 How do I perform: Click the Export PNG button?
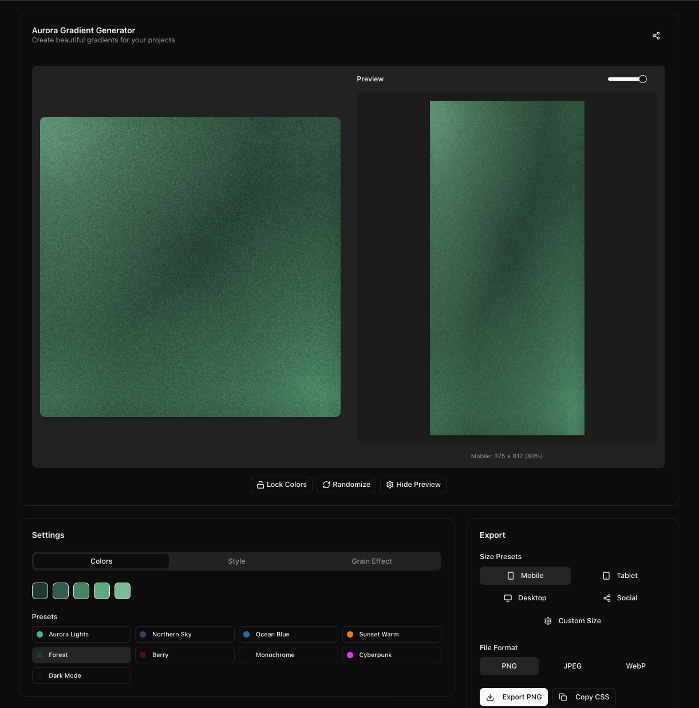514,697
